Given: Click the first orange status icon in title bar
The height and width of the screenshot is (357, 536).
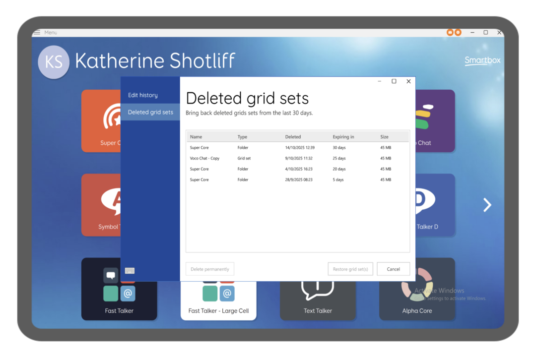Looking at the screenshot, I should [x=450, y=32].
